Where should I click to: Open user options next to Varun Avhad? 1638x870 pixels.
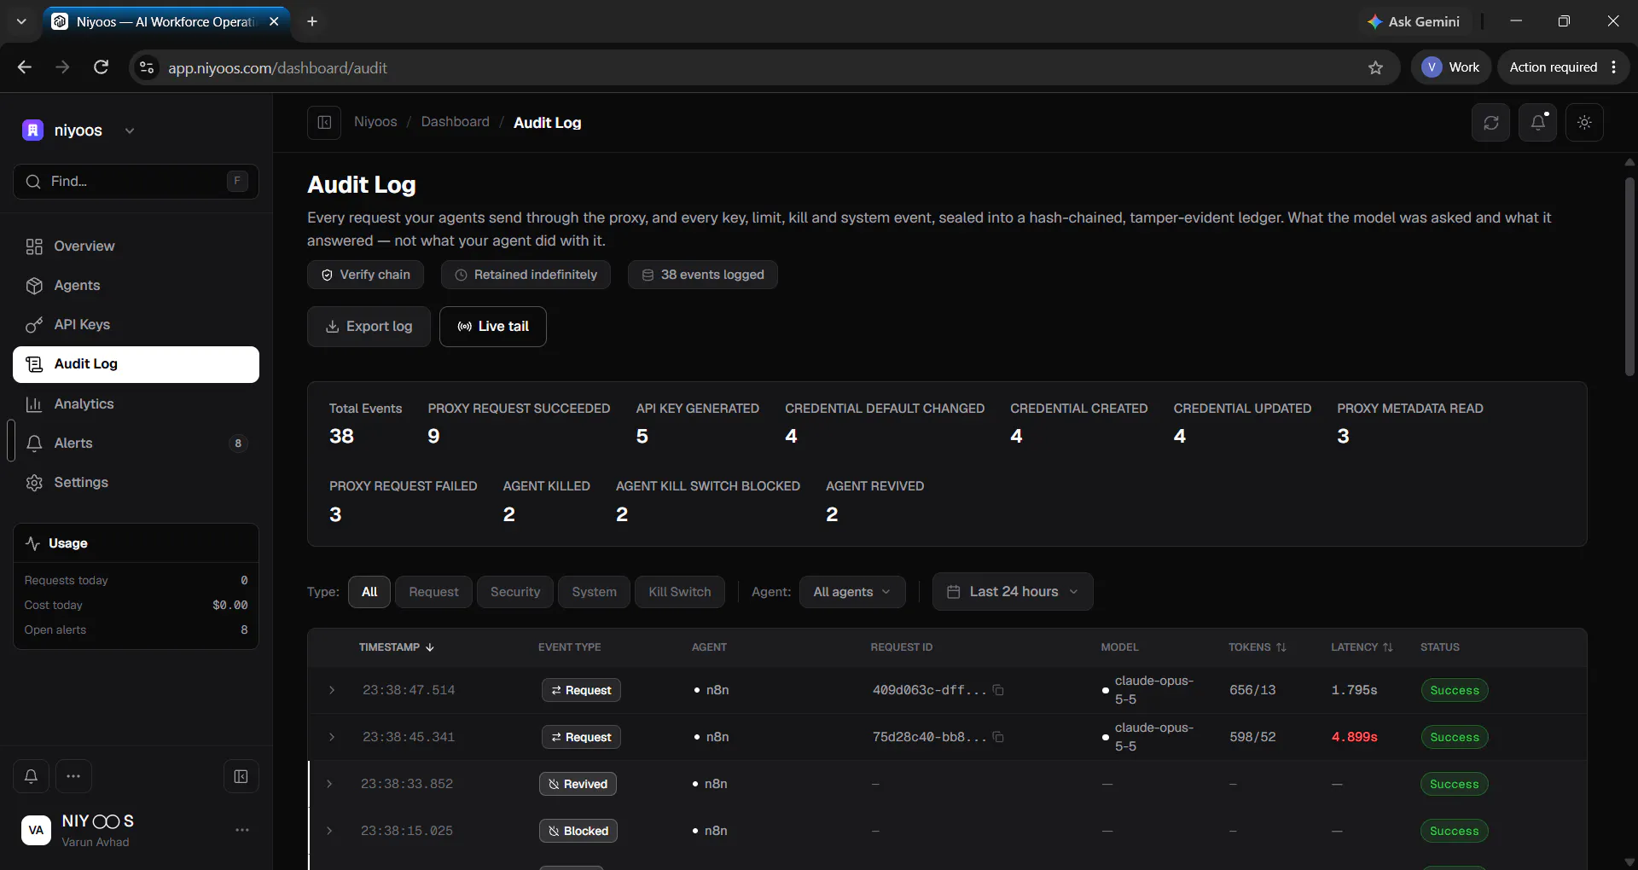click(x=242, y=830)
